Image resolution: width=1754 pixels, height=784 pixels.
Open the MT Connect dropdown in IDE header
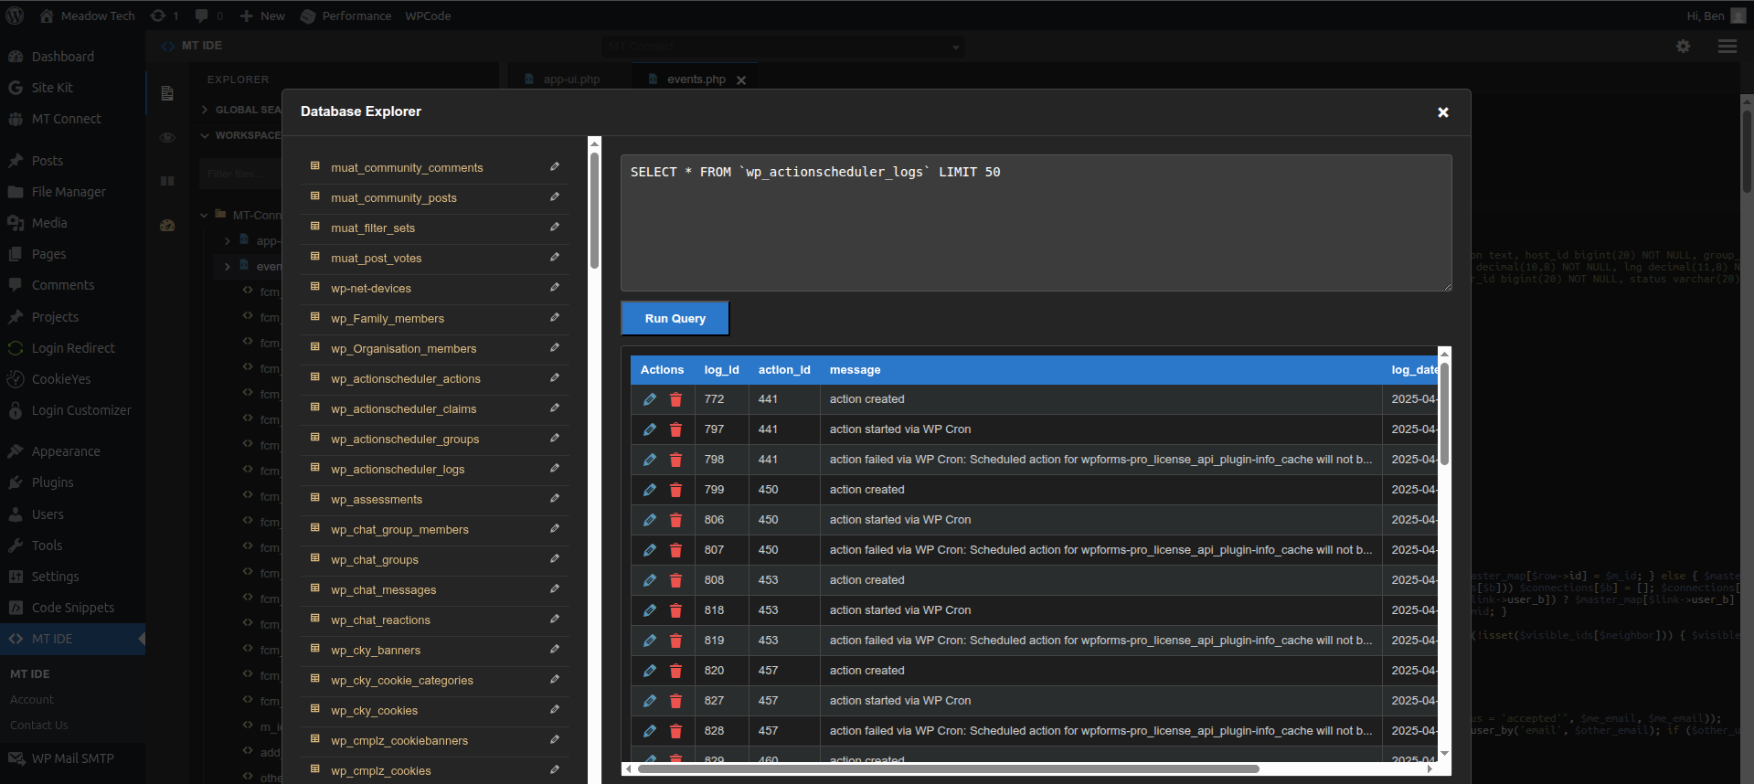click(x=783, y=46)
